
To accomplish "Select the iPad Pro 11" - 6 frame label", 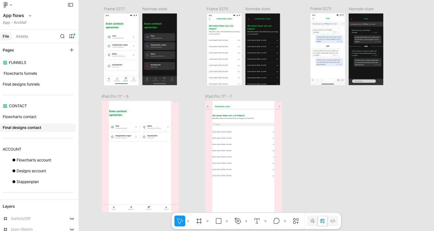I will click(x=115, y=96).
